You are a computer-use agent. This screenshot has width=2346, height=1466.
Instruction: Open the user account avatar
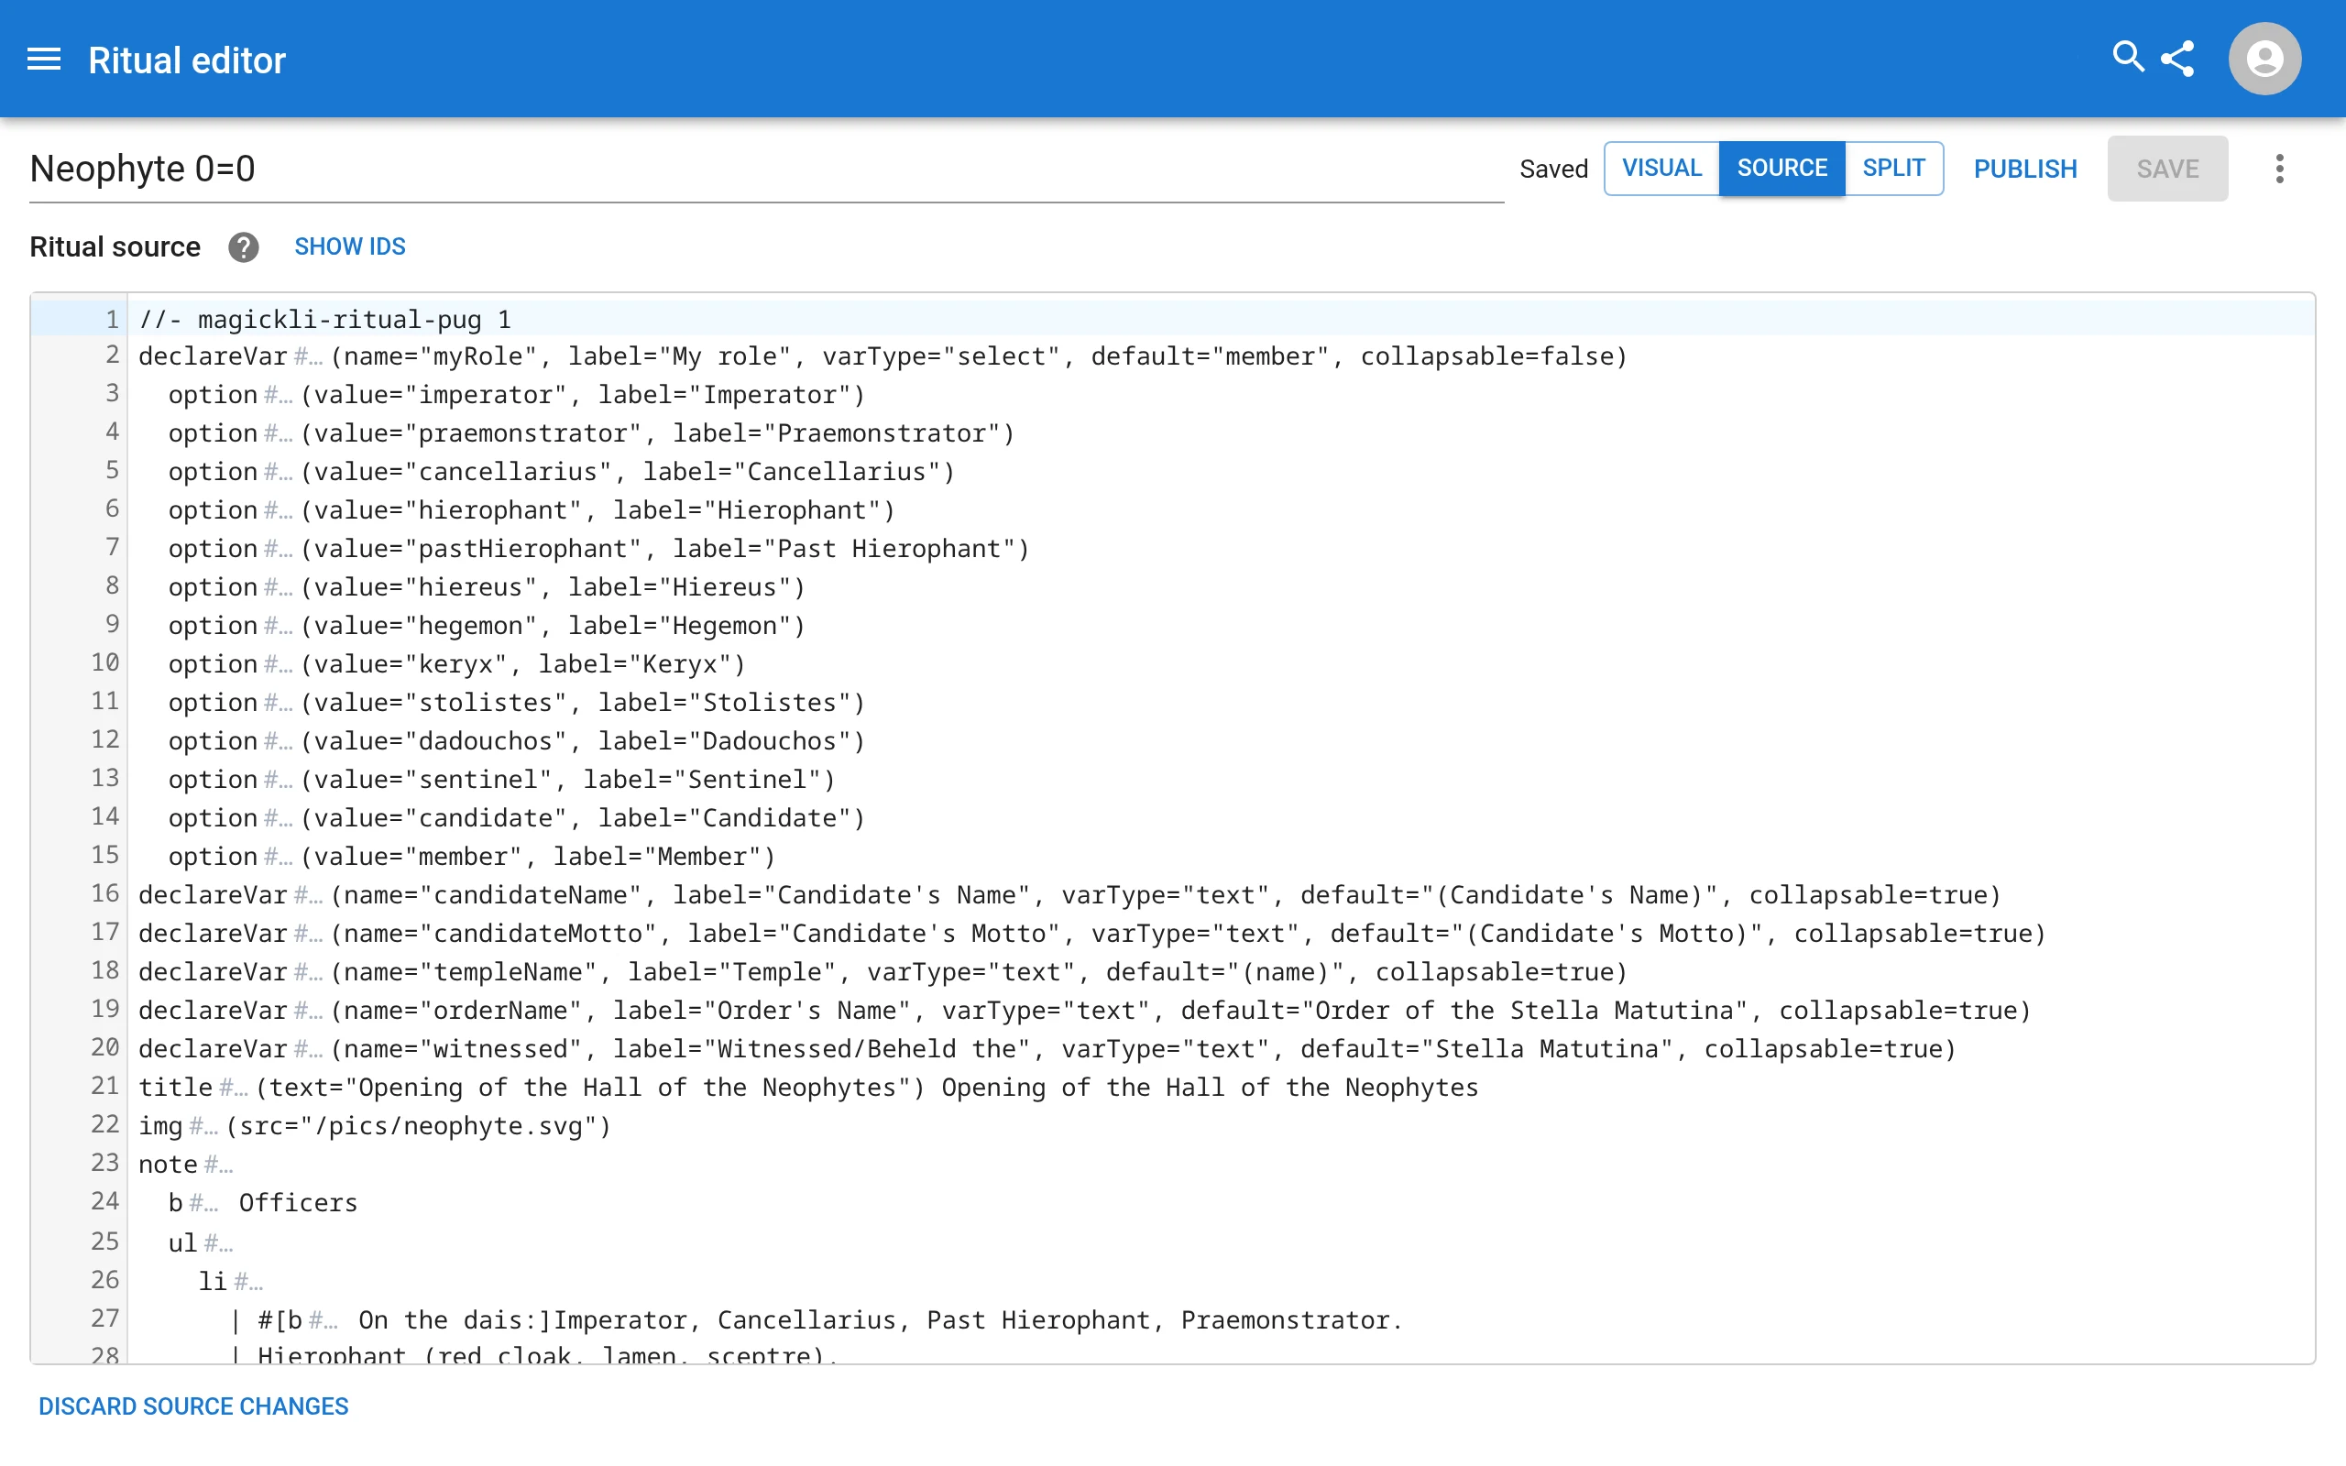2264,60
